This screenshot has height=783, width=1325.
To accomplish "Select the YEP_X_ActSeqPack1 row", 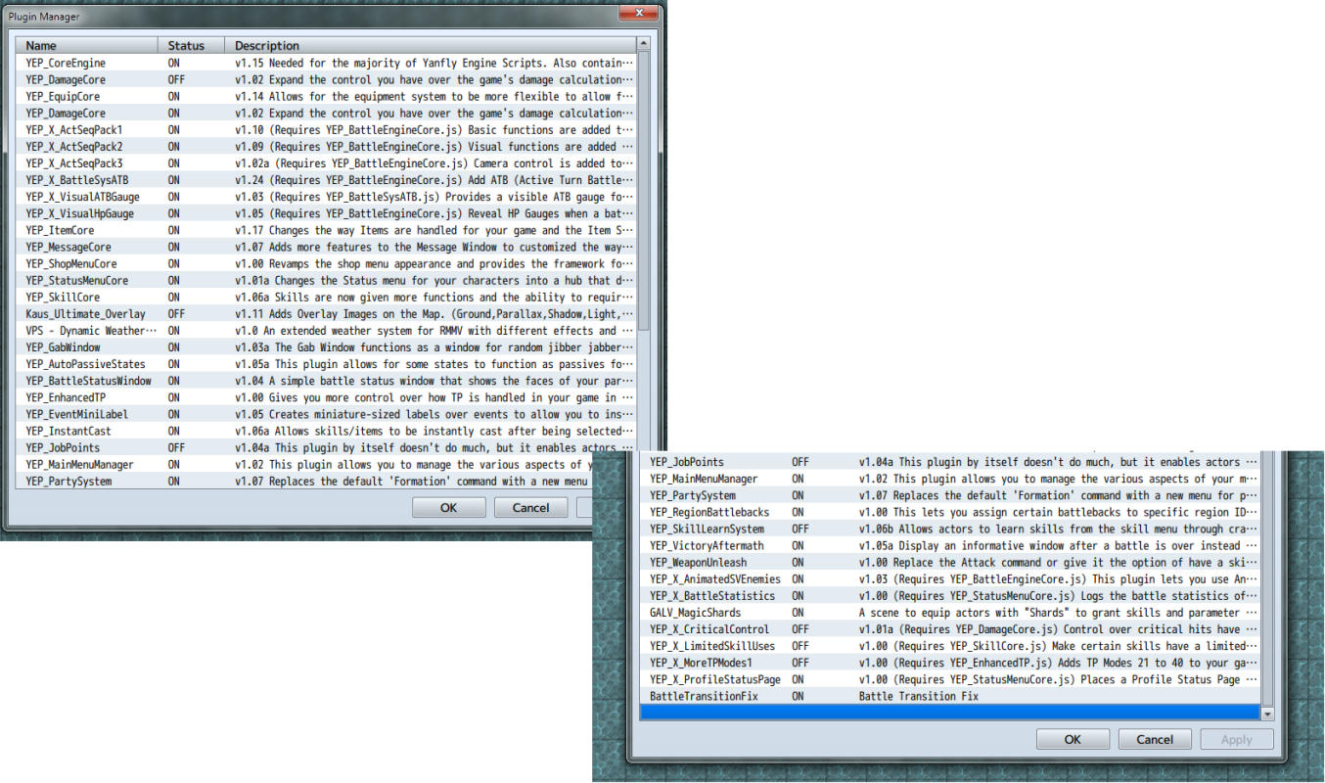I will pyautogui.click(x=326, y=129).
